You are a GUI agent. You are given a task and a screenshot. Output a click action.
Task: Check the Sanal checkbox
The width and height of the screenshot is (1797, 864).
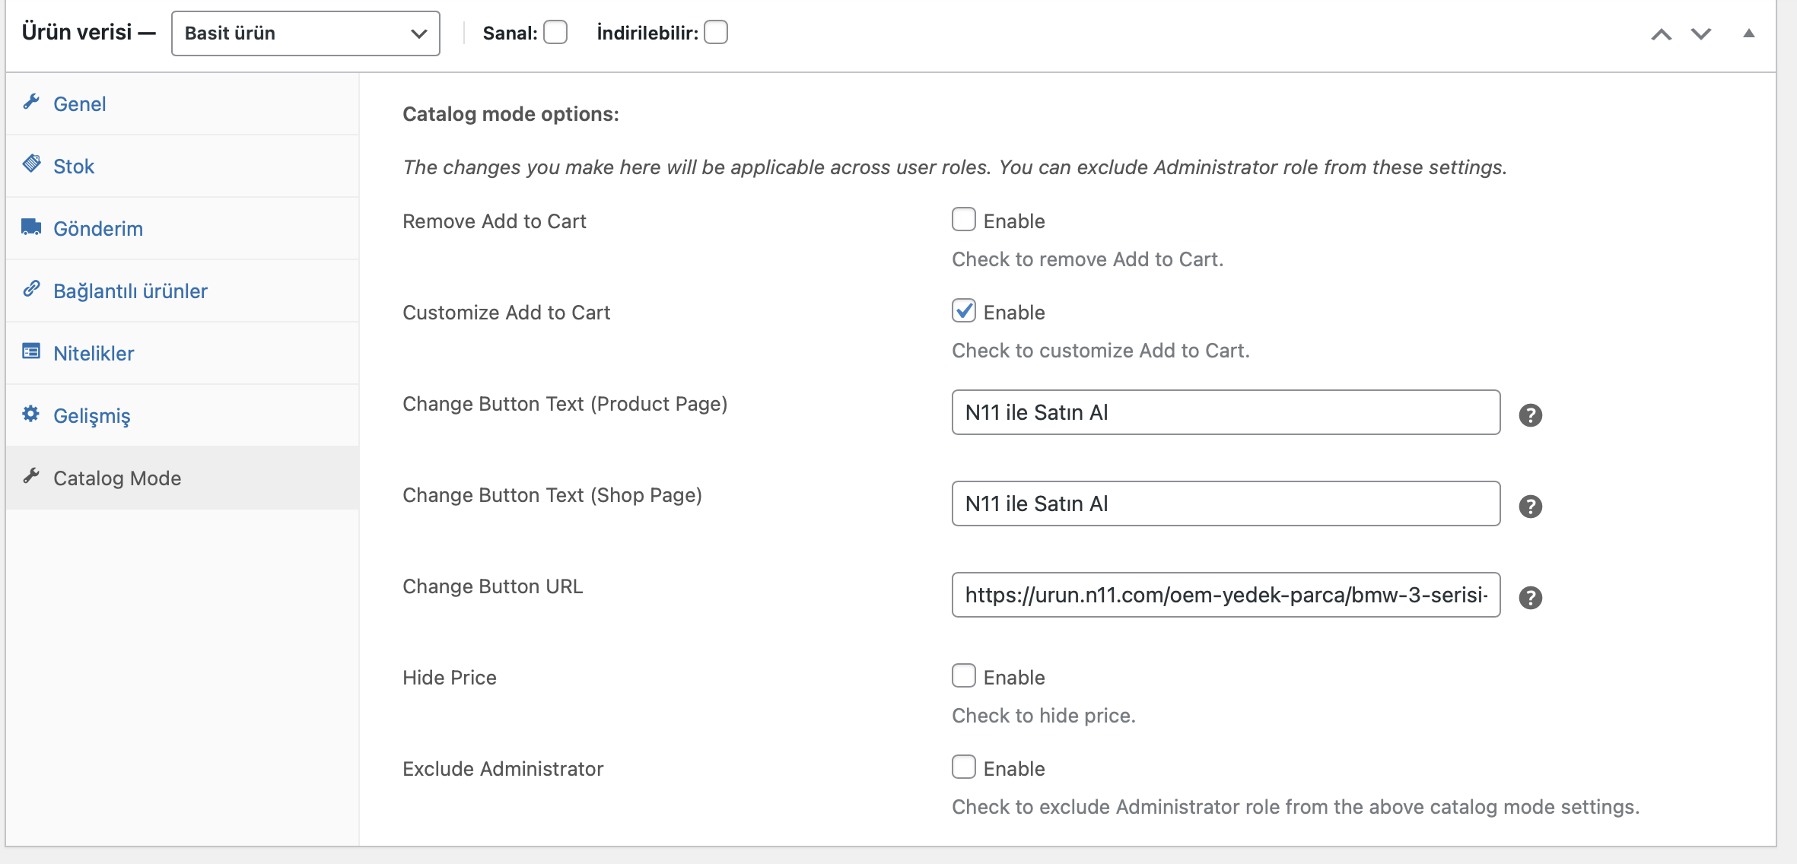point(555,33)
